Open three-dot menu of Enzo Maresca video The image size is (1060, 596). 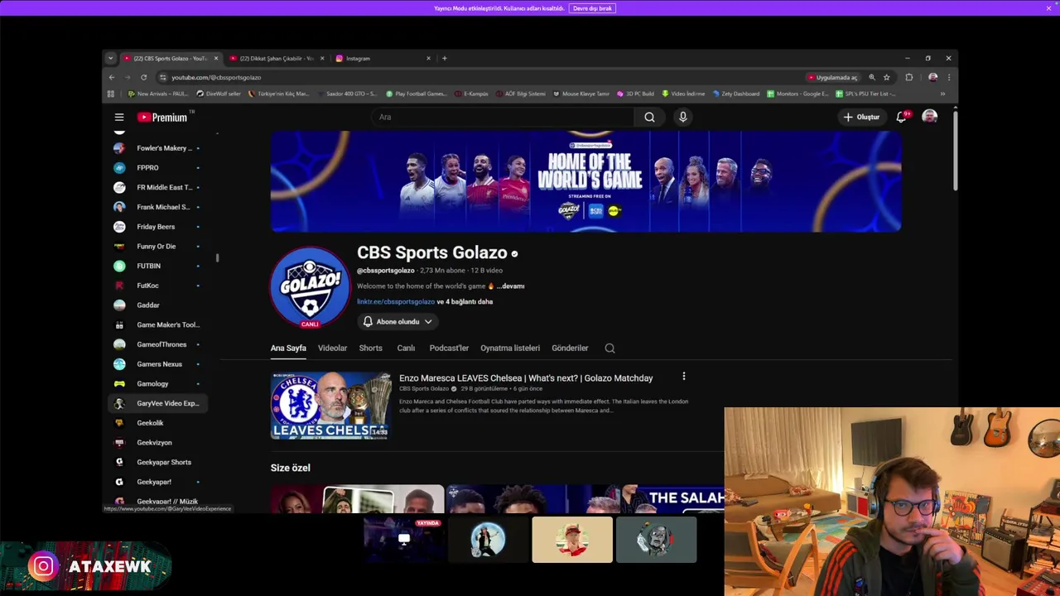(x=684, y=377)
